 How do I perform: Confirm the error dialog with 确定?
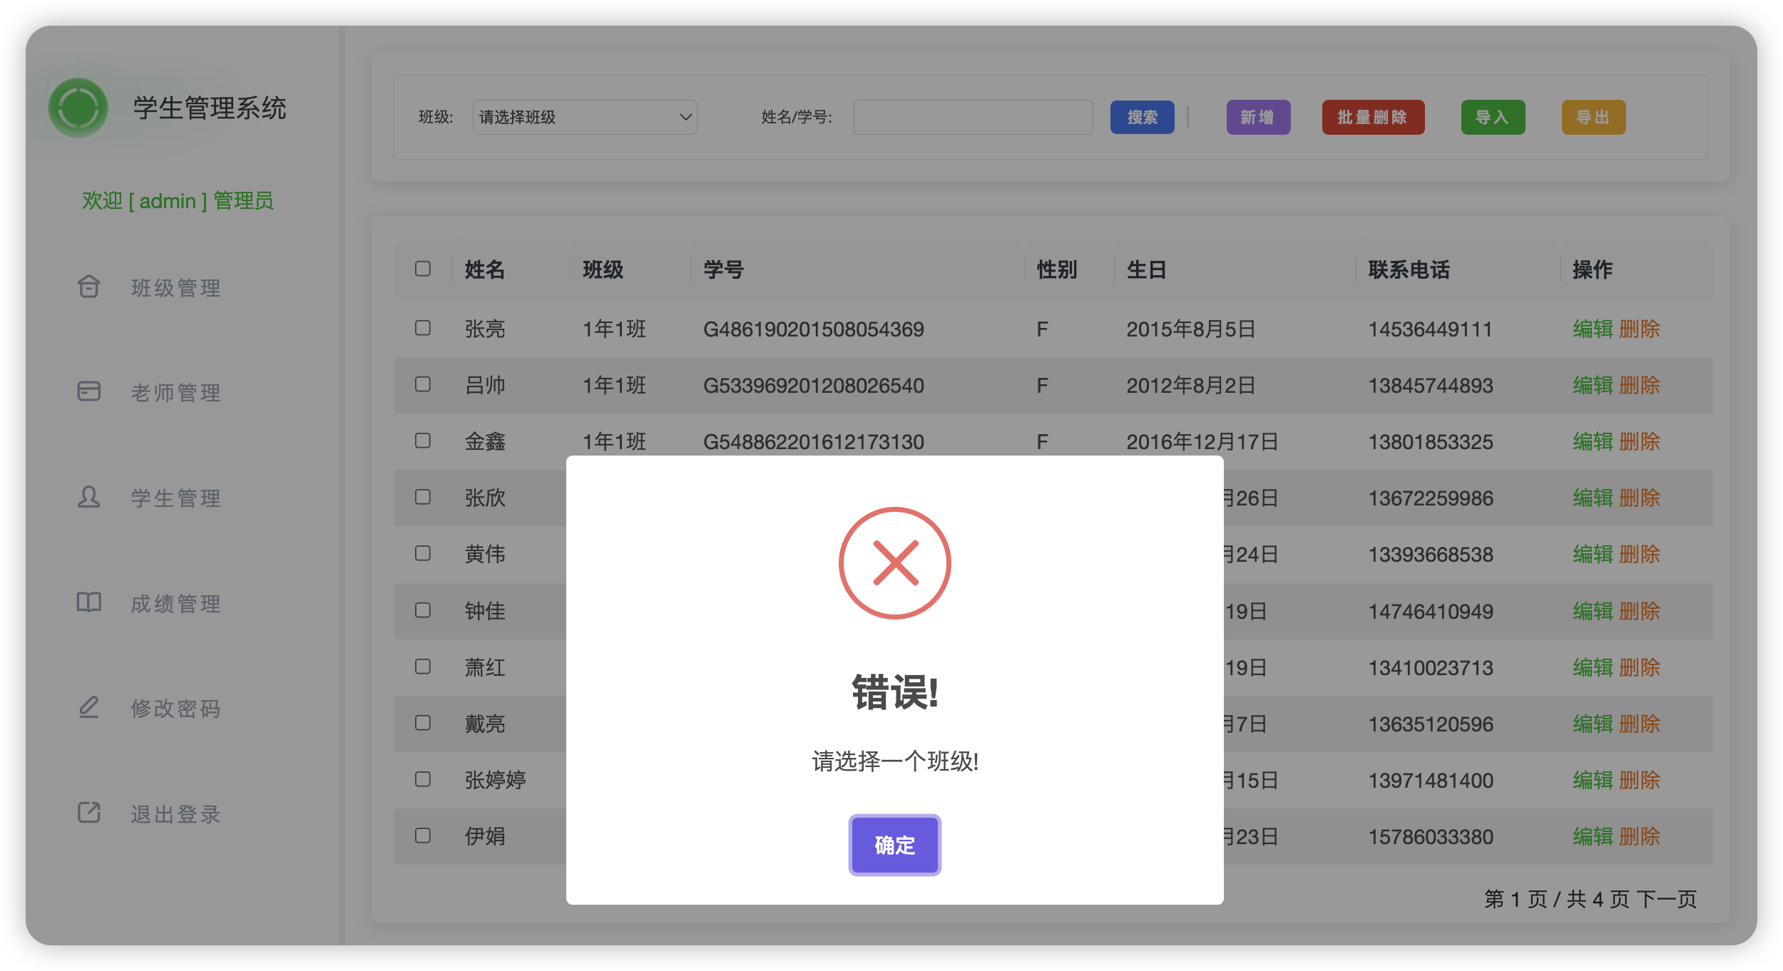click(x=894, y=845)
